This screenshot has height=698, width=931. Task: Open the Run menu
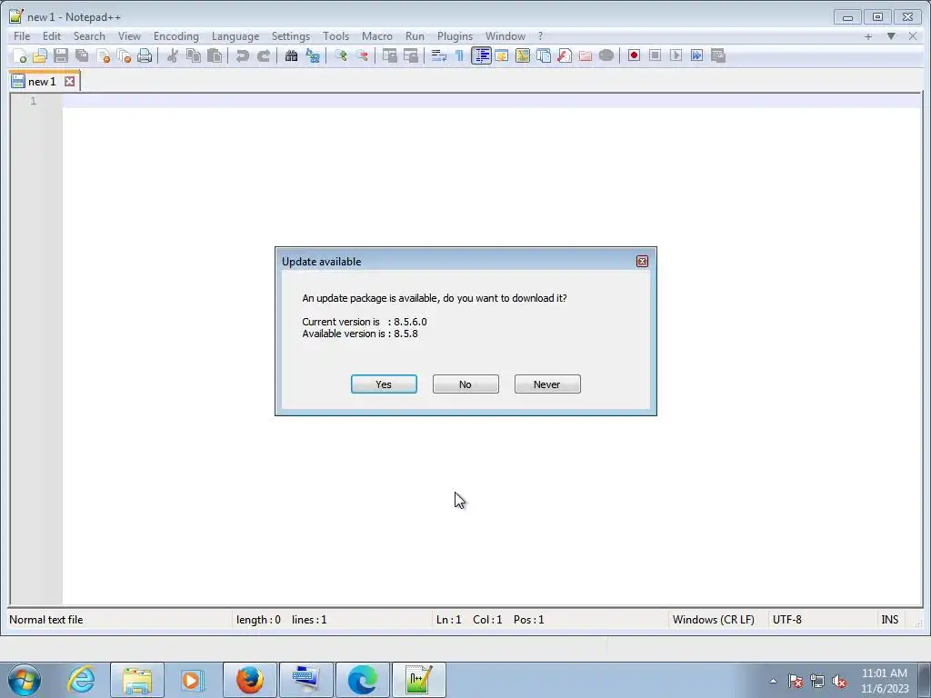point(415,36)
